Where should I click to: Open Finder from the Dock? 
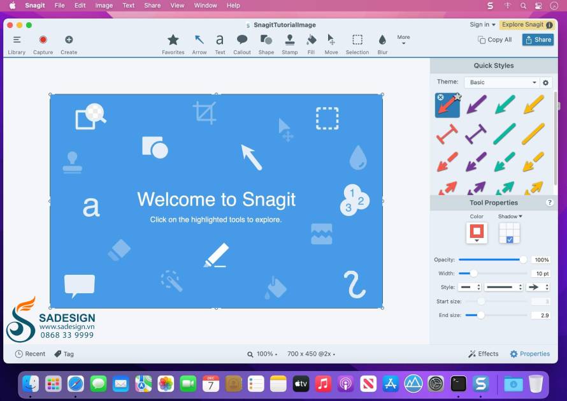[31, 384]
